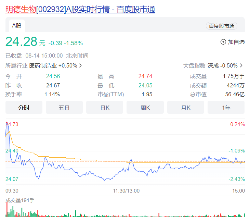250x221 pixels.
Task: Click the 24.73 high price axis label
Action: (x=12, y=124)
